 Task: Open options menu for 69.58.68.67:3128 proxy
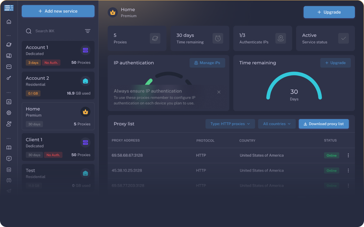pos(348,155)
